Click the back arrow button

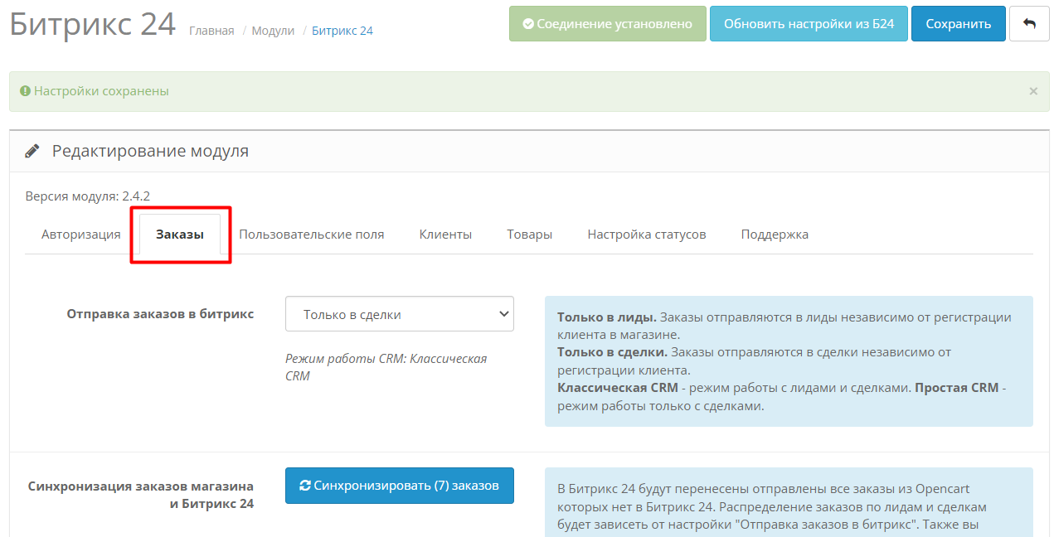click(x=1029, y=24)
